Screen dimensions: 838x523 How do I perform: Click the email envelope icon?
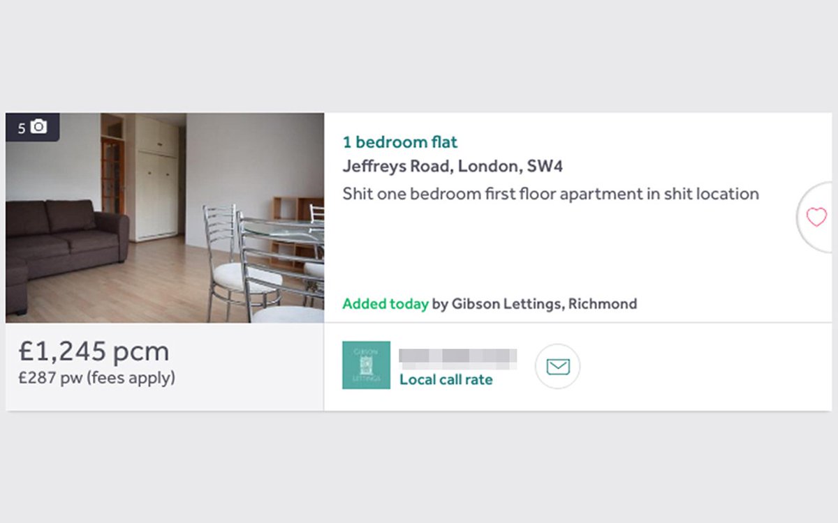point(558,366)
